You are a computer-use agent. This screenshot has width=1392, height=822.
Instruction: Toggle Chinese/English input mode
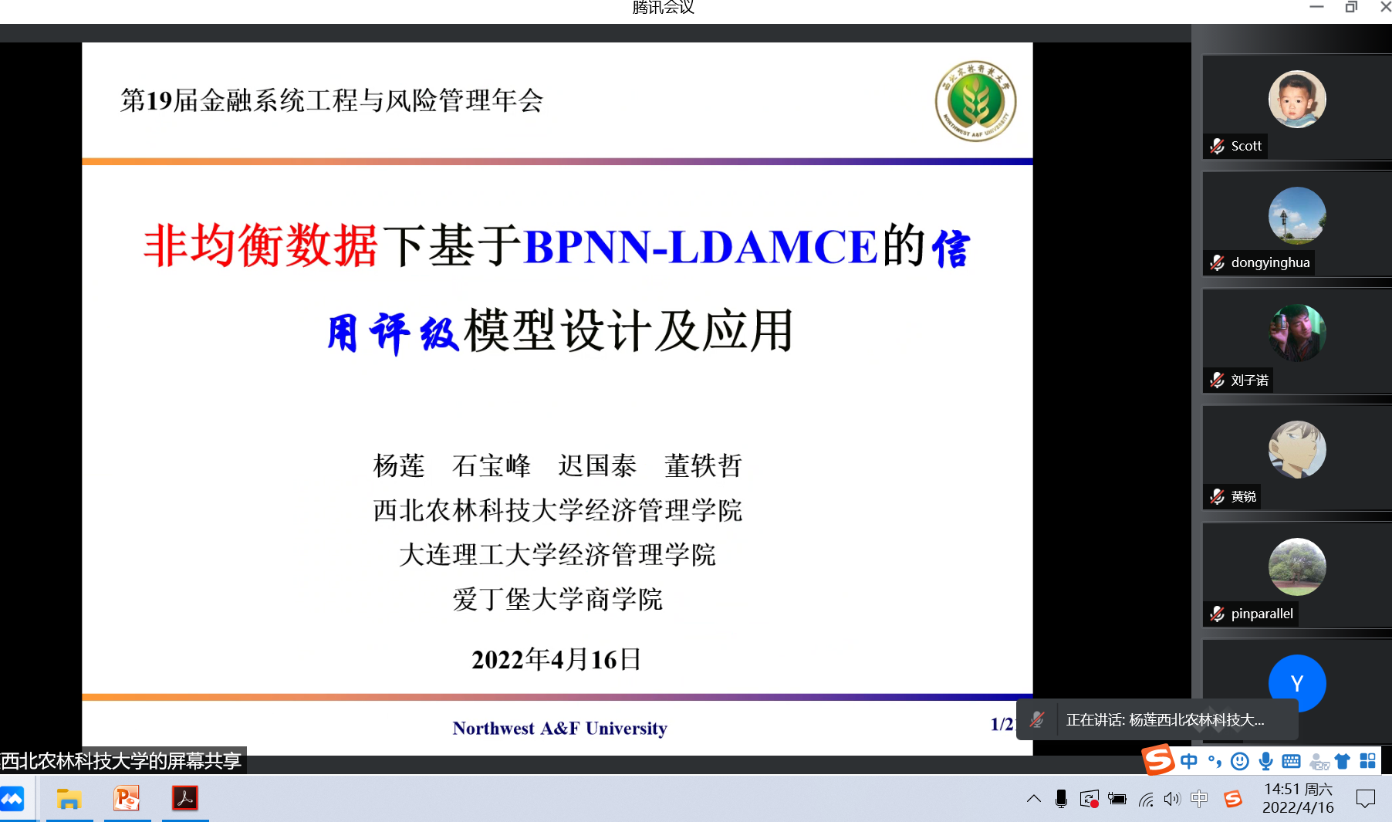click(x=1189, y=762)
